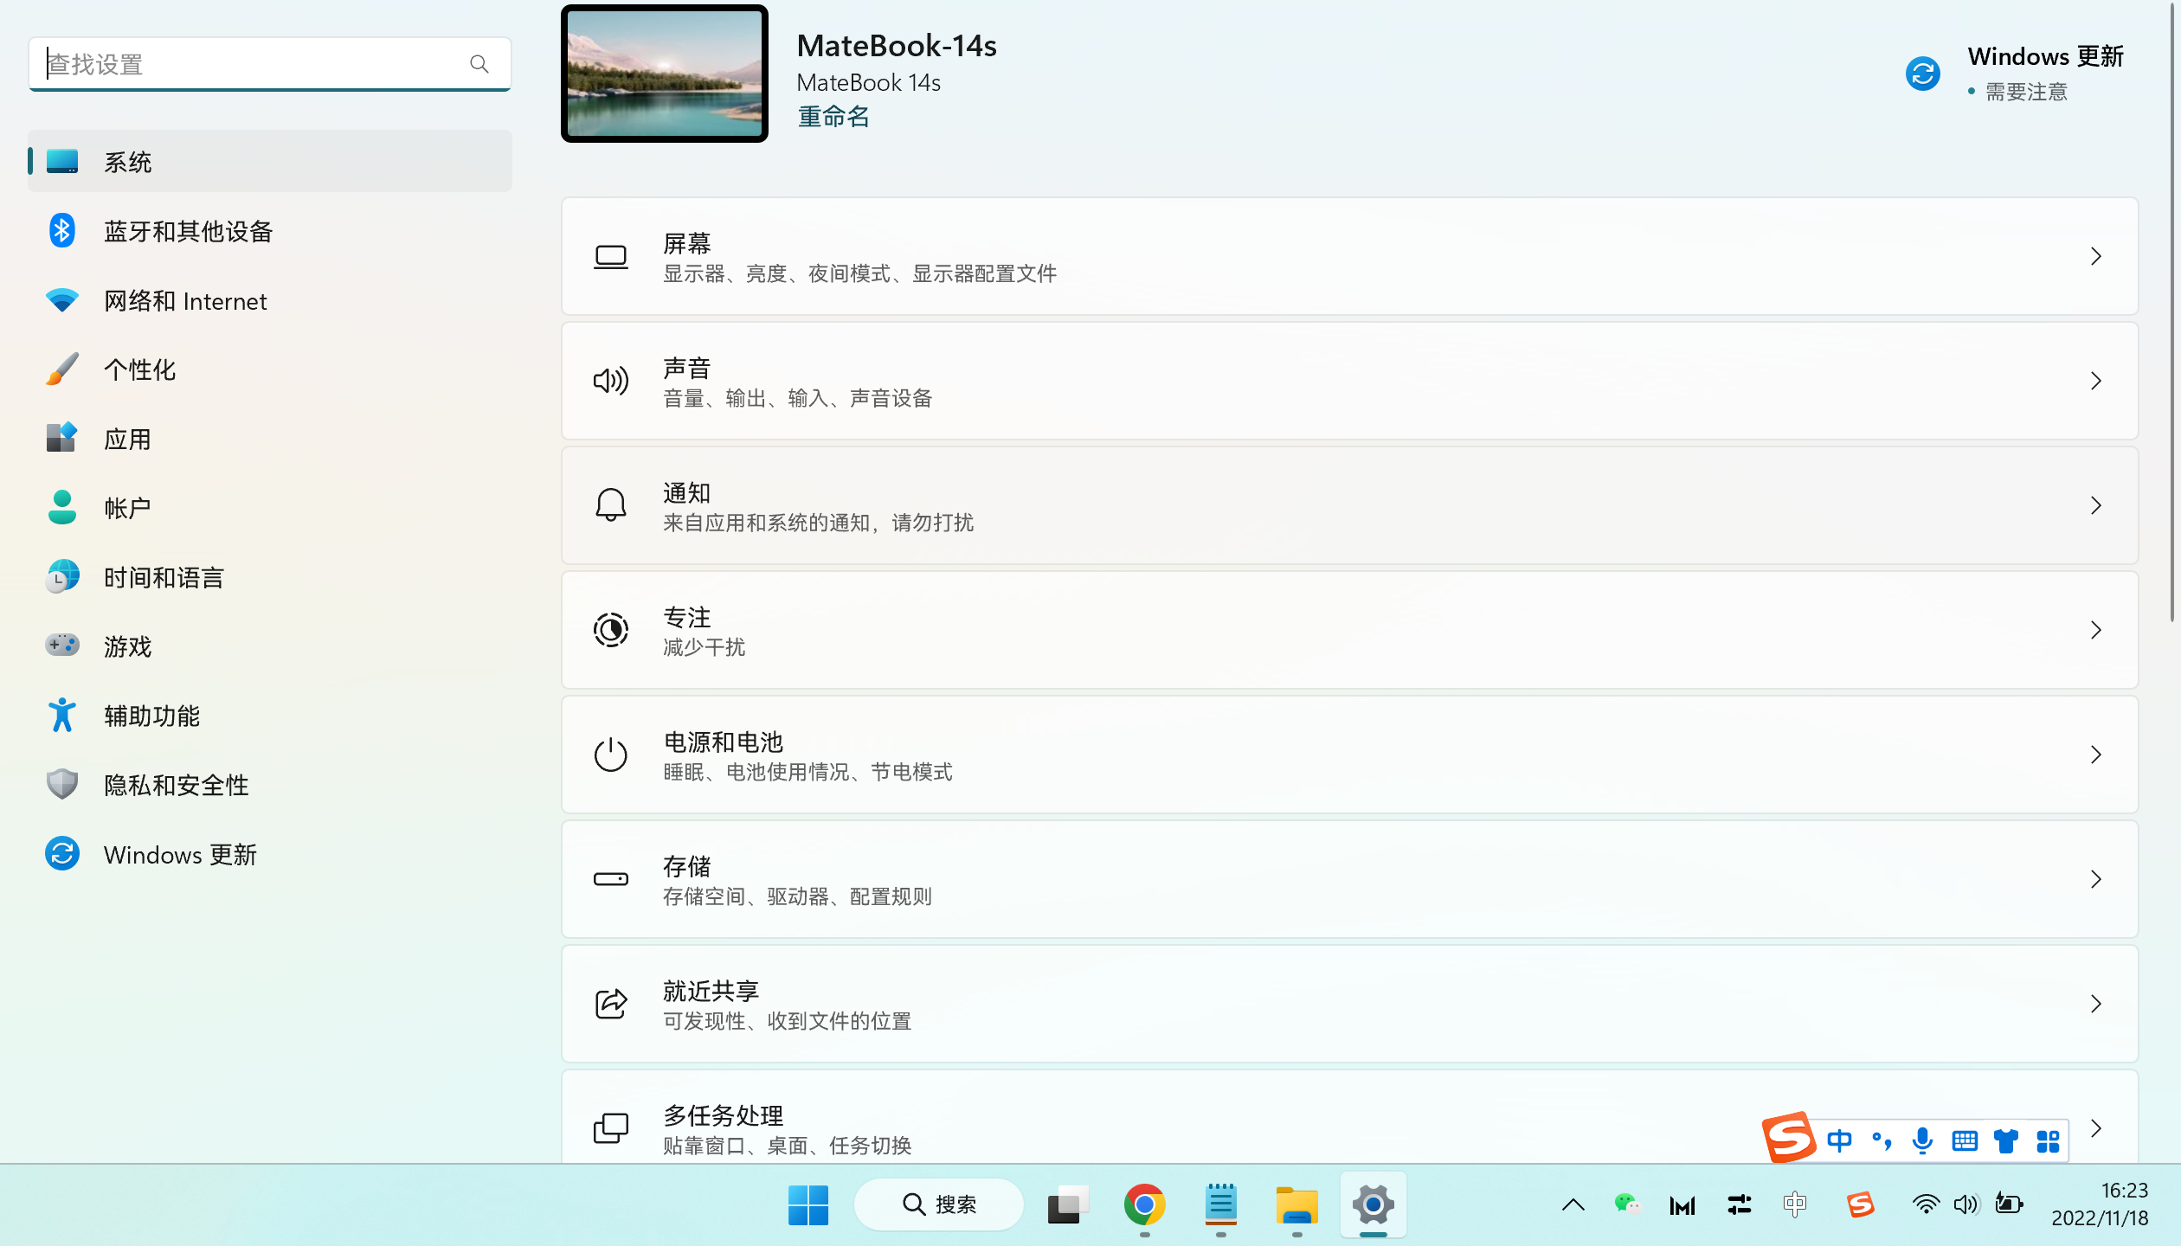Toggle Sogou IME punctuation mode
The width and height of the screenshot is (2181, 1246).
point(1881,1140)
